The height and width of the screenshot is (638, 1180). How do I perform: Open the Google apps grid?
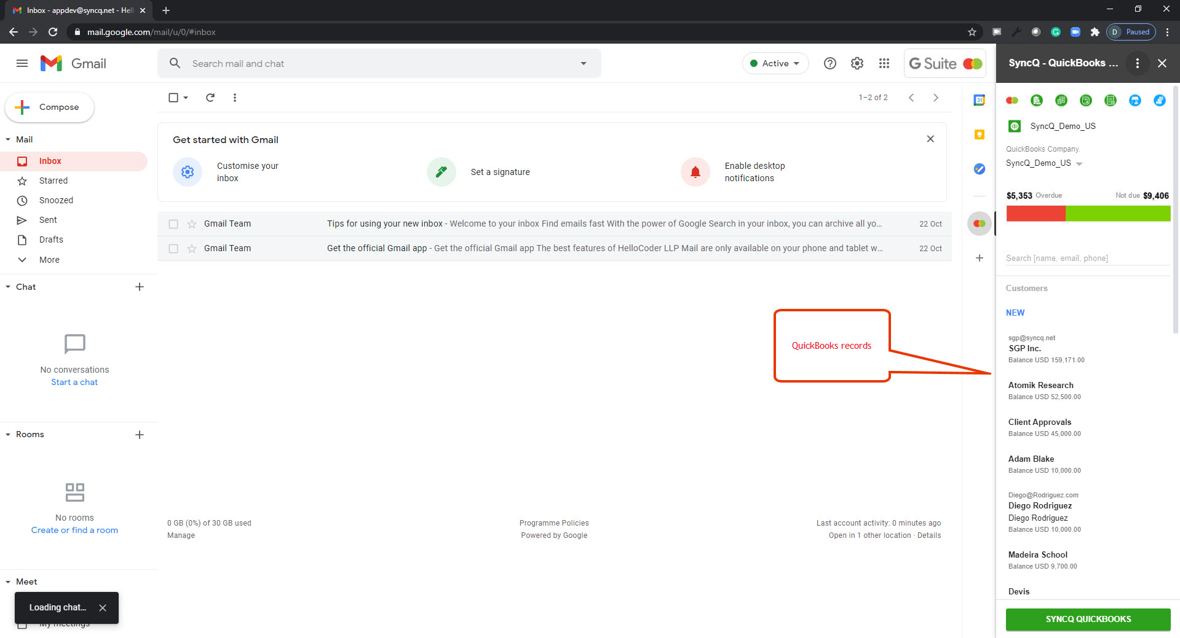tap(884, 63)
